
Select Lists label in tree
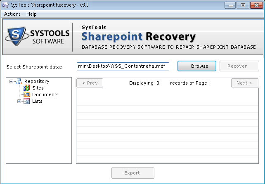click(37, 101)
